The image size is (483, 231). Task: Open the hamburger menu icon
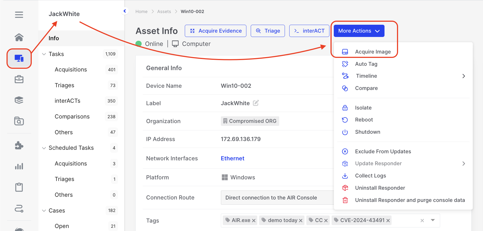pos(19,15)
